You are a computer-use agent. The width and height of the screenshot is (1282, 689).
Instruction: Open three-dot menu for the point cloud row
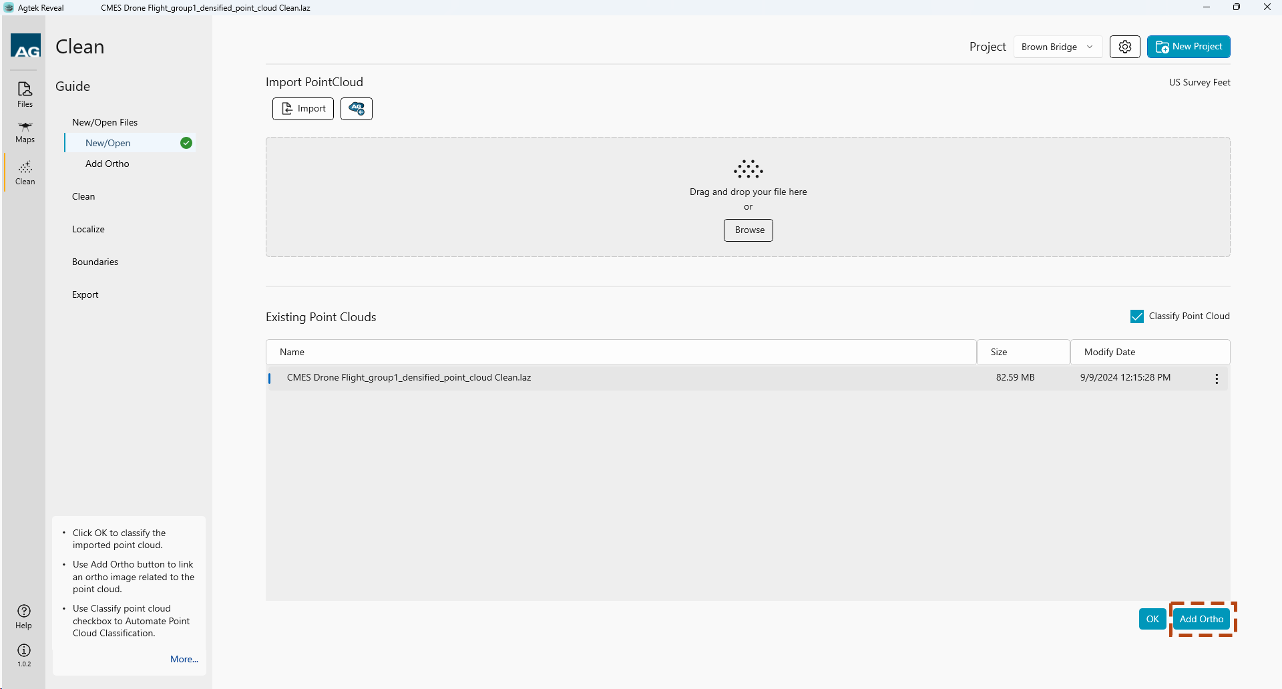1217,379
